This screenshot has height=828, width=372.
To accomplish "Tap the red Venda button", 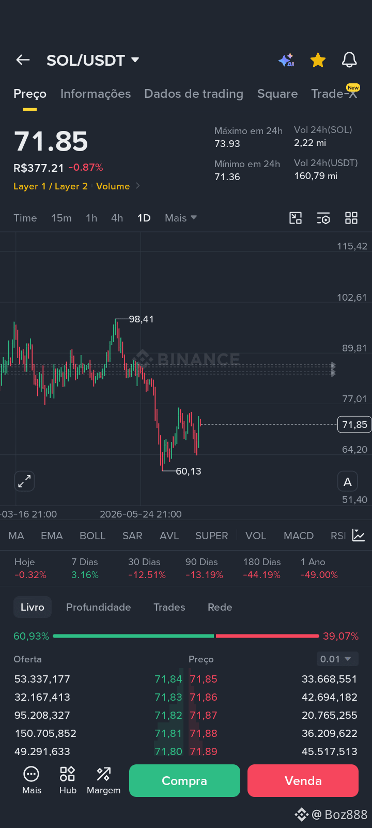I will [x=303, y=780].
